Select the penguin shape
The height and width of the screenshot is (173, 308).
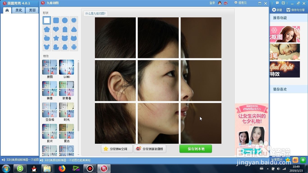[65, 47]
